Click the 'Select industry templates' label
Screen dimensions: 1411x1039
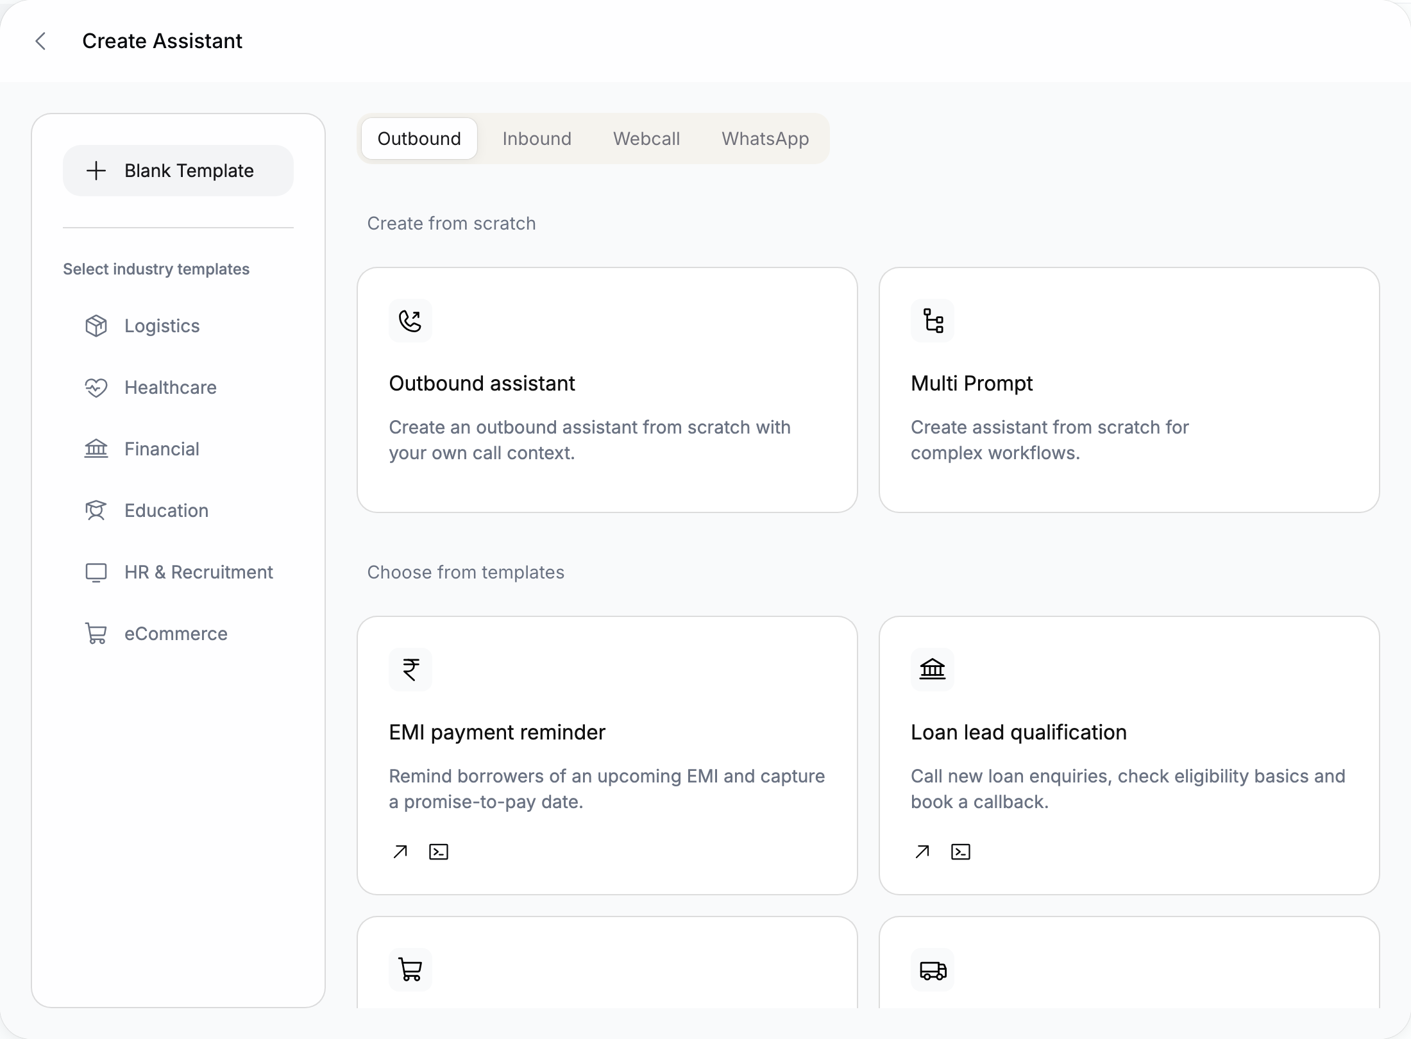(x=156, y=269)
